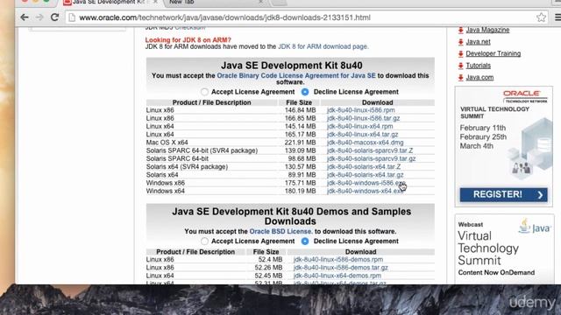This screenshot has height=315, width=561.
Task: Click the page icon in address bar
Action: (x=72, y=17)
